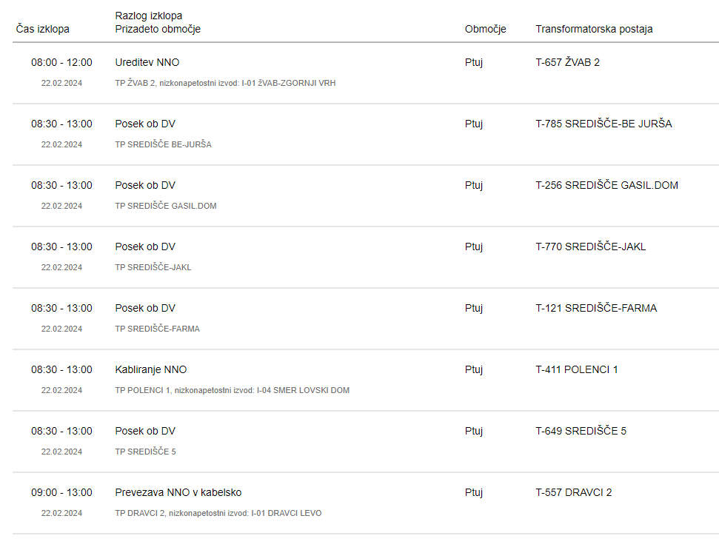Click the Ureditev NNO outage reason

pos(147,62)
